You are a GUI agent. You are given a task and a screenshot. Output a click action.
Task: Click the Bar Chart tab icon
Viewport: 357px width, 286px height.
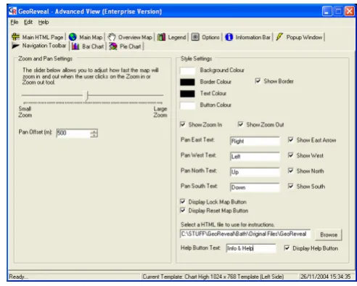[75, 46]
